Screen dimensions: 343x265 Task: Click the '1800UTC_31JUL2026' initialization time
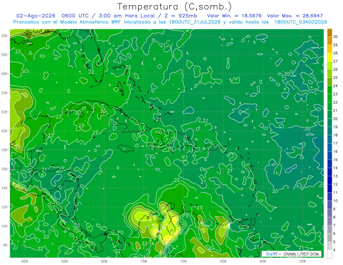pyautogui.click(x=195, y=22)
